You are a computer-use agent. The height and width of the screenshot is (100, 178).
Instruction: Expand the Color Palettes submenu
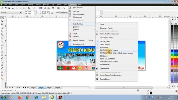pos(82,24)
